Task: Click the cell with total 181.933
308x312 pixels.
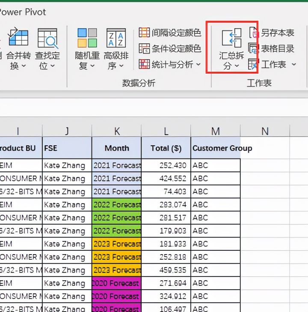Action: [x=166, y=244]
